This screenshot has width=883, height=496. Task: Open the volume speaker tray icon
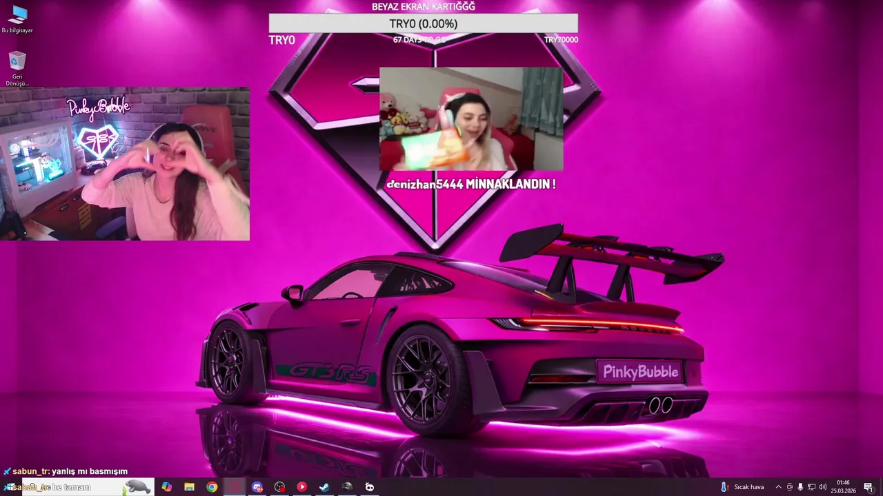click(x=822, y=487)
